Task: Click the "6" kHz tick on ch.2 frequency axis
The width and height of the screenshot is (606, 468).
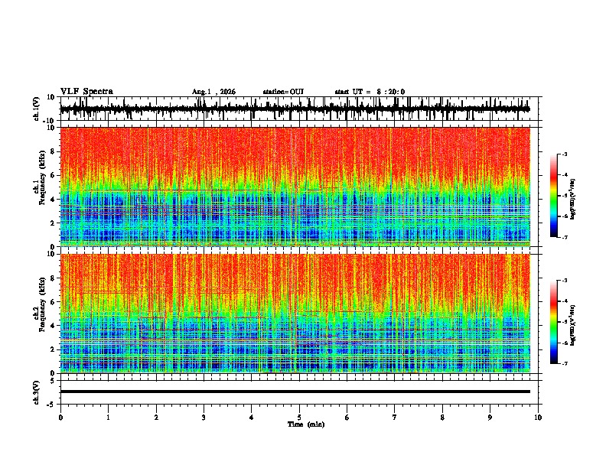Action: point(53,302)
